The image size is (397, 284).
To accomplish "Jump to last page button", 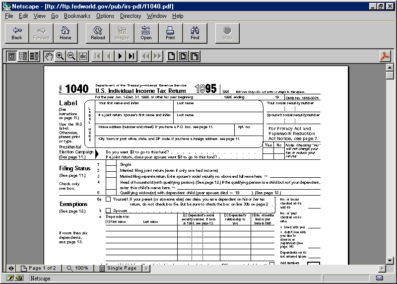I will [131, 56].
